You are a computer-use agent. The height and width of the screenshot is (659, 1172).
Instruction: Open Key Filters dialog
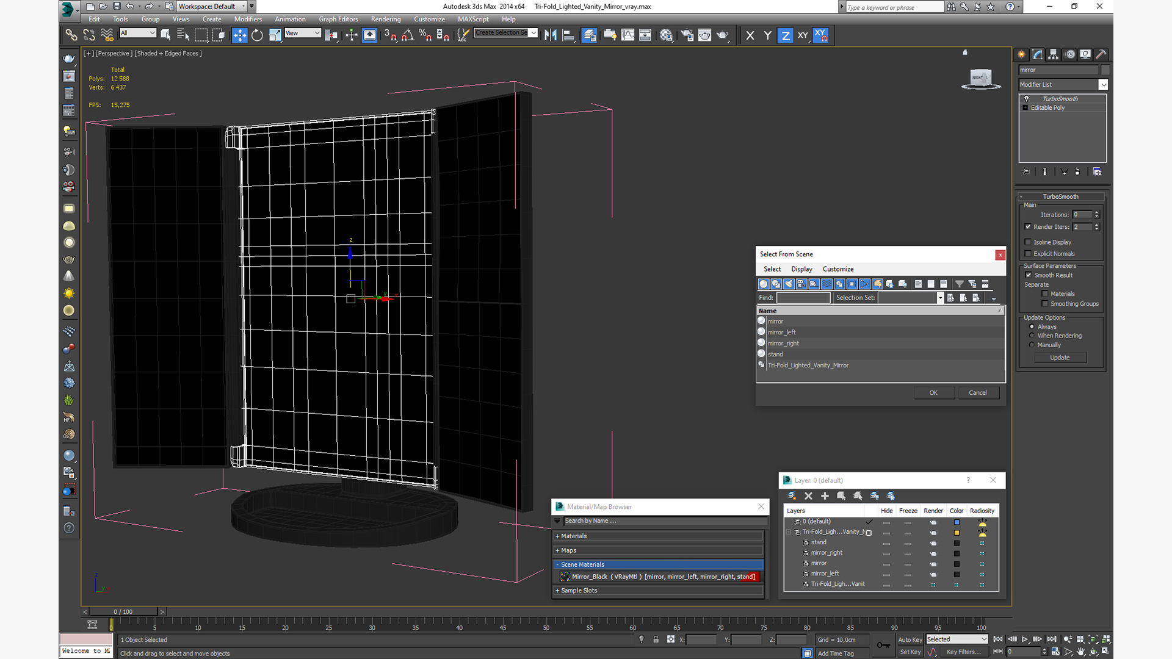[x=964, y=652]
